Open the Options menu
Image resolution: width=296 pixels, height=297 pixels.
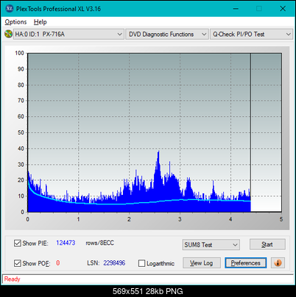click(x=15, y=22)
